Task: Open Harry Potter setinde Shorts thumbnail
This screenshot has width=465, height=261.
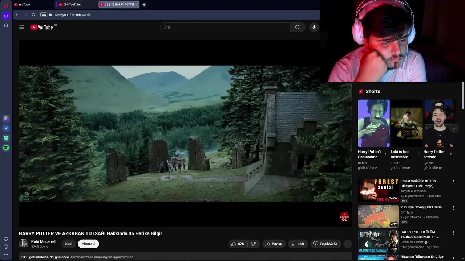Action: coord(440,123)
